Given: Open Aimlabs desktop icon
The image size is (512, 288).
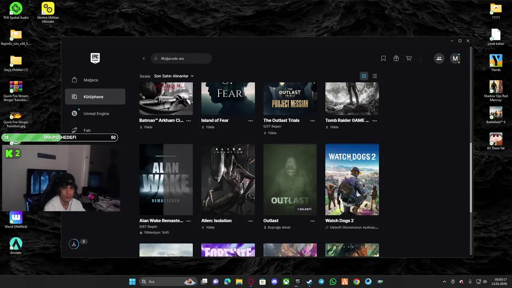Looking at the screenshot, I should click(16, 246).
